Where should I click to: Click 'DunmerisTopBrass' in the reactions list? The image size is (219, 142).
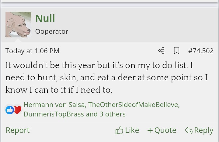54,114
